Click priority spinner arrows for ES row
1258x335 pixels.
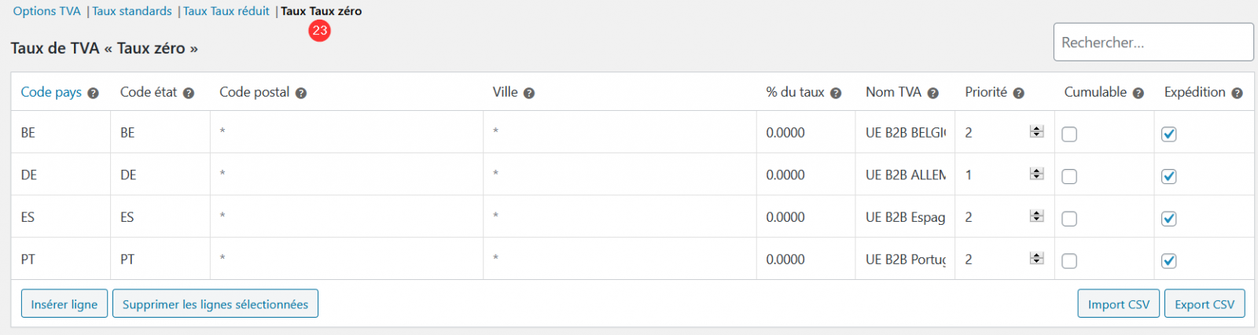point(1037,216)
